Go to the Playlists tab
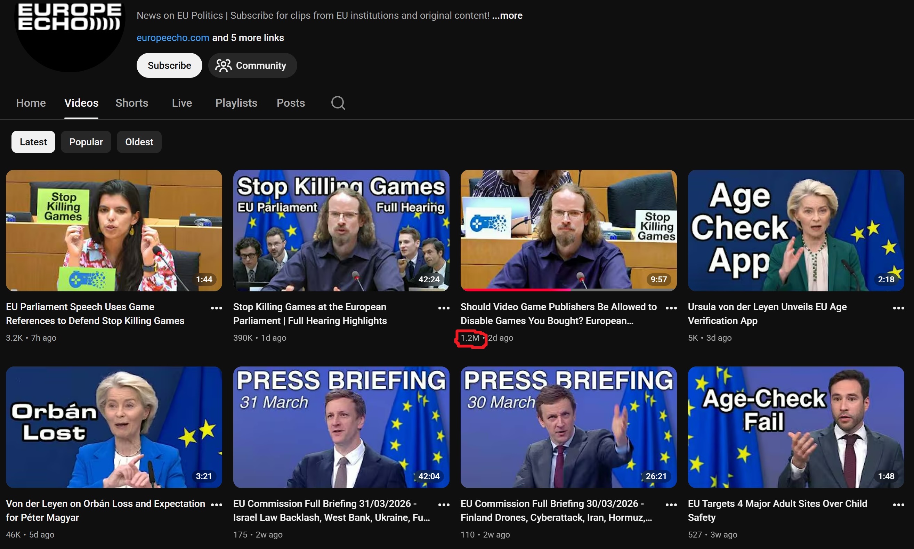 point(236,103)
